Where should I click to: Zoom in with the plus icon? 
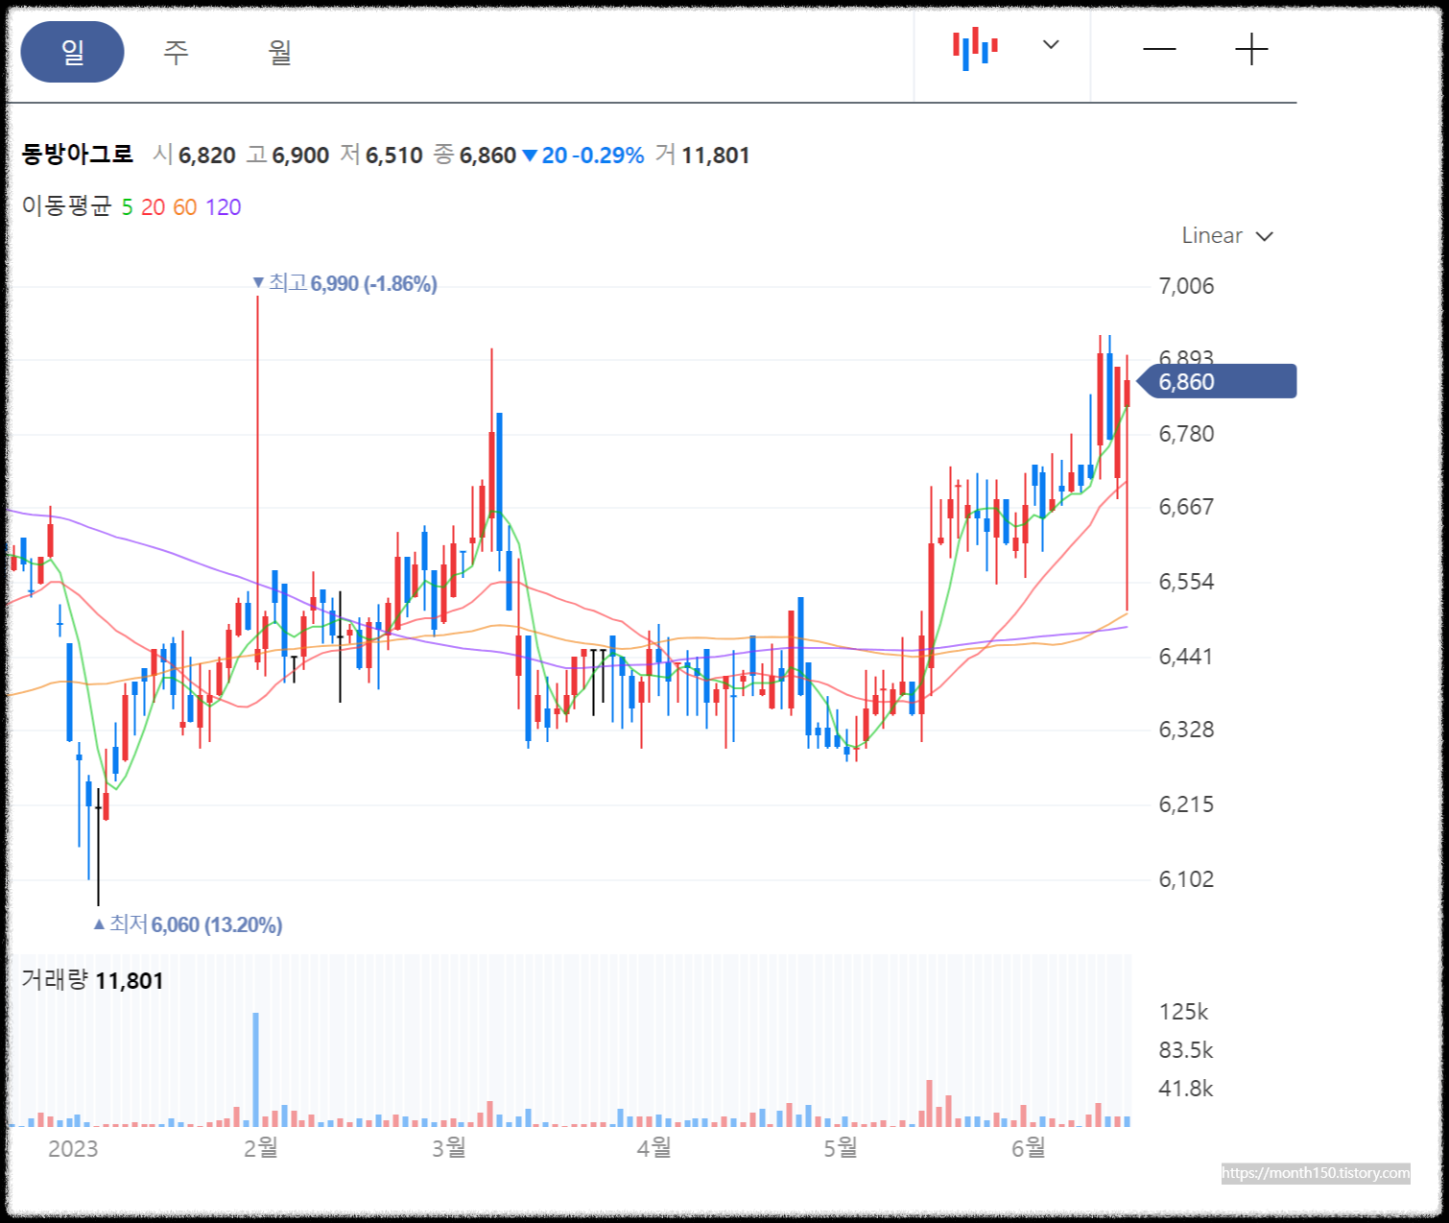coord(1251,49)
